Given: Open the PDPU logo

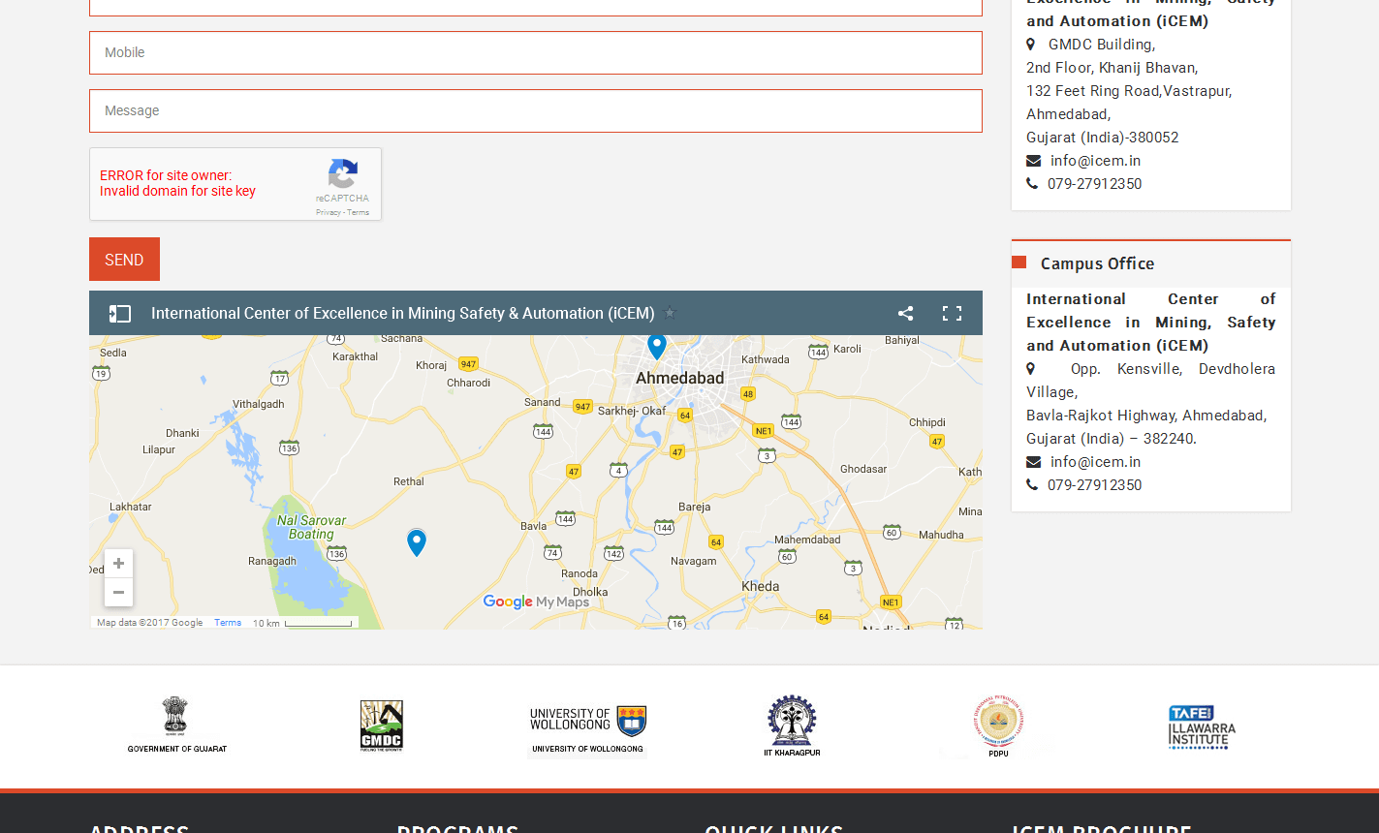Looking at the screenshot, I should point(998,725).
